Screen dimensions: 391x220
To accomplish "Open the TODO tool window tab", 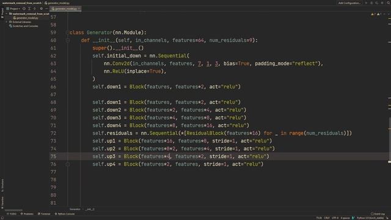I will [12, 214].
